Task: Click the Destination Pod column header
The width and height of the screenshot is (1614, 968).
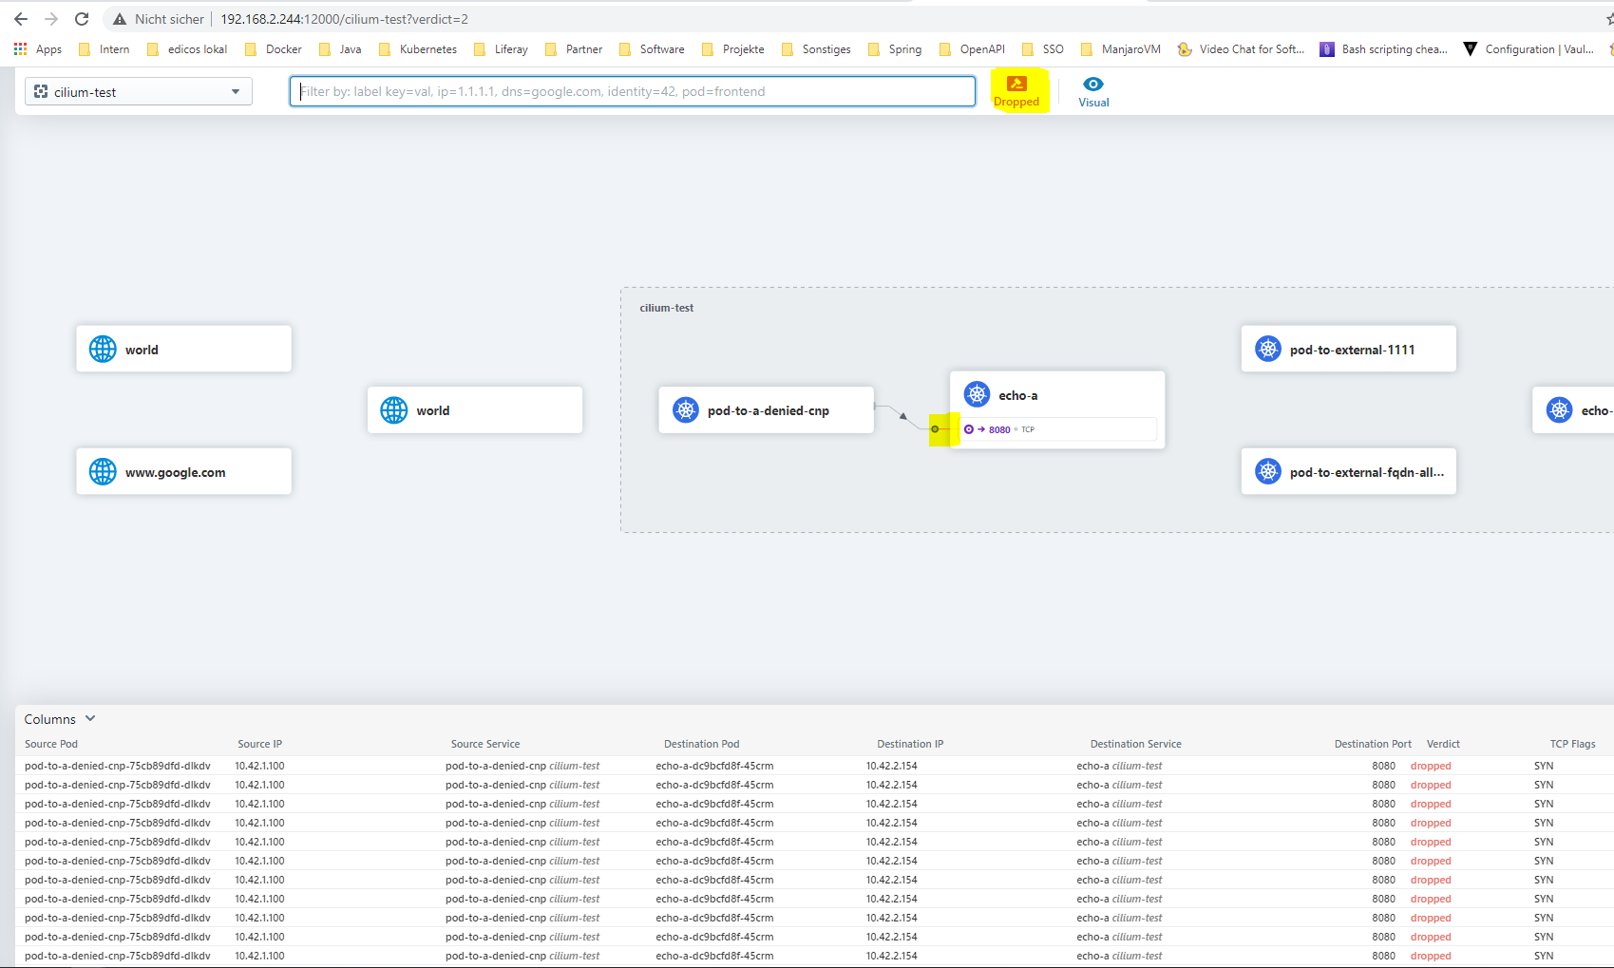Action: coord(701,744)
